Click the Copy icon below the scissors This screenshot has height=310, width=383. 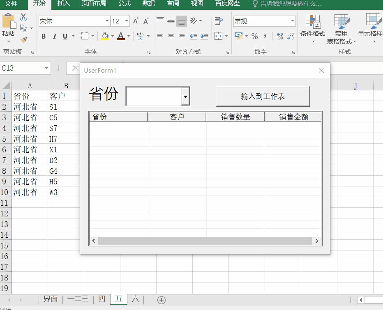point(23,28)
